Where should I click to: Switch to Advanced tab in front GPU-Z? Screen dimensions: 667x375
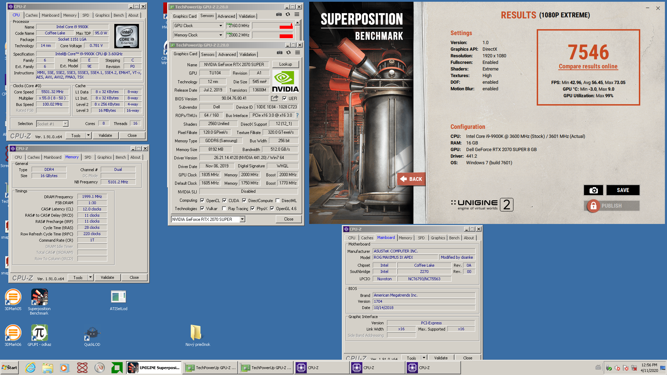(227, 55)
